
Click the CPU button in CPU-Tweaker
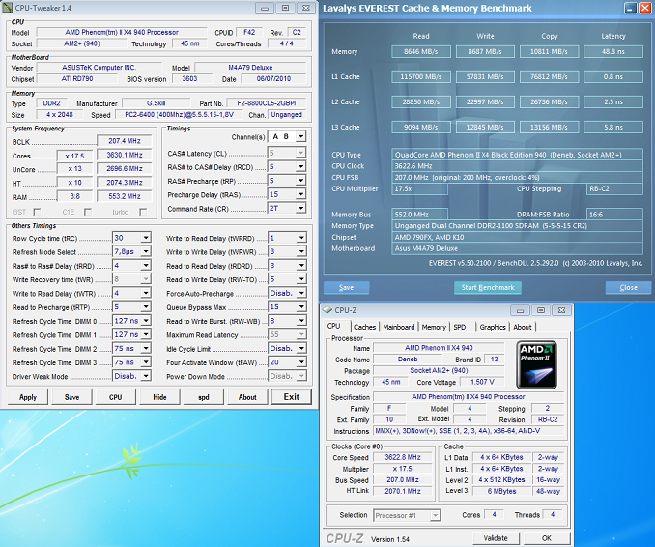tap(116, 397)
